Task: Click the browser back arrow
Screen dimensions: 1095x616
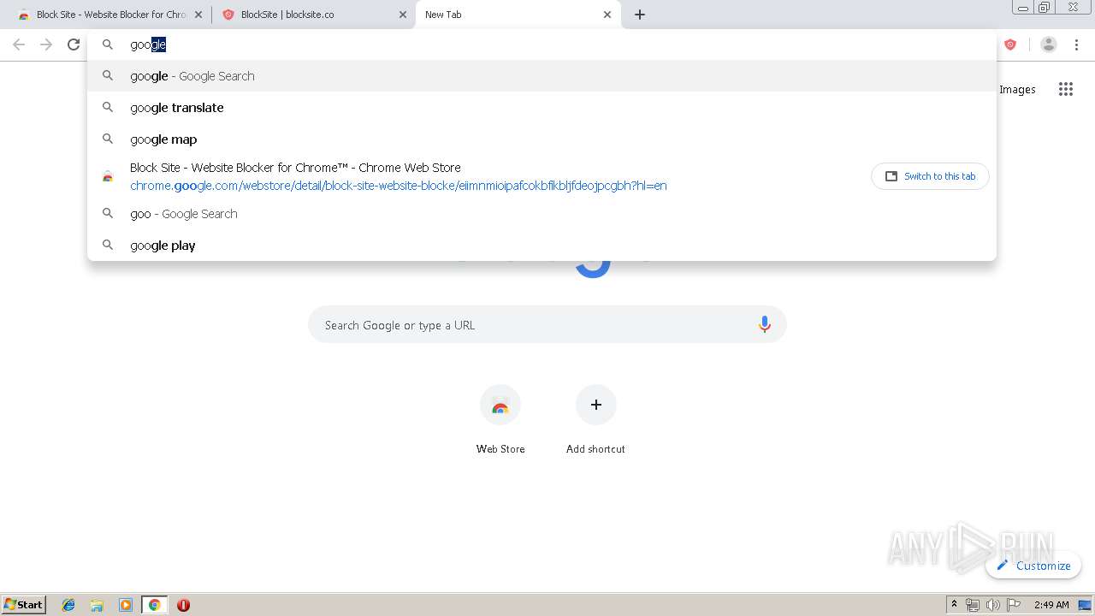Action: tap(19, 44)
